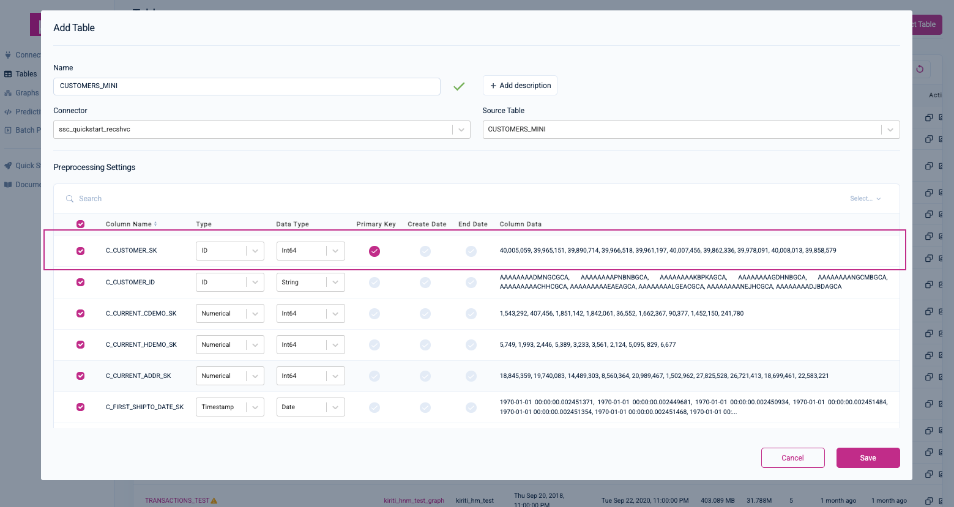Toggle Primary Key for C_CUSTOMER_SK
The width and height of the screenshot is (954, 507).
tap(375, 251)
